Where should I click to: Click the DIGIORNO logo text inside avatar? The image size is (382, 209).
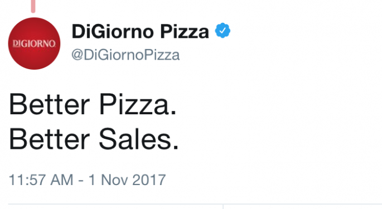(x=34, y=43)
